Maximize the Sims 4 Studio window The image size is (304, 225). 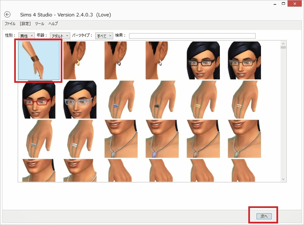click(283, 4)
